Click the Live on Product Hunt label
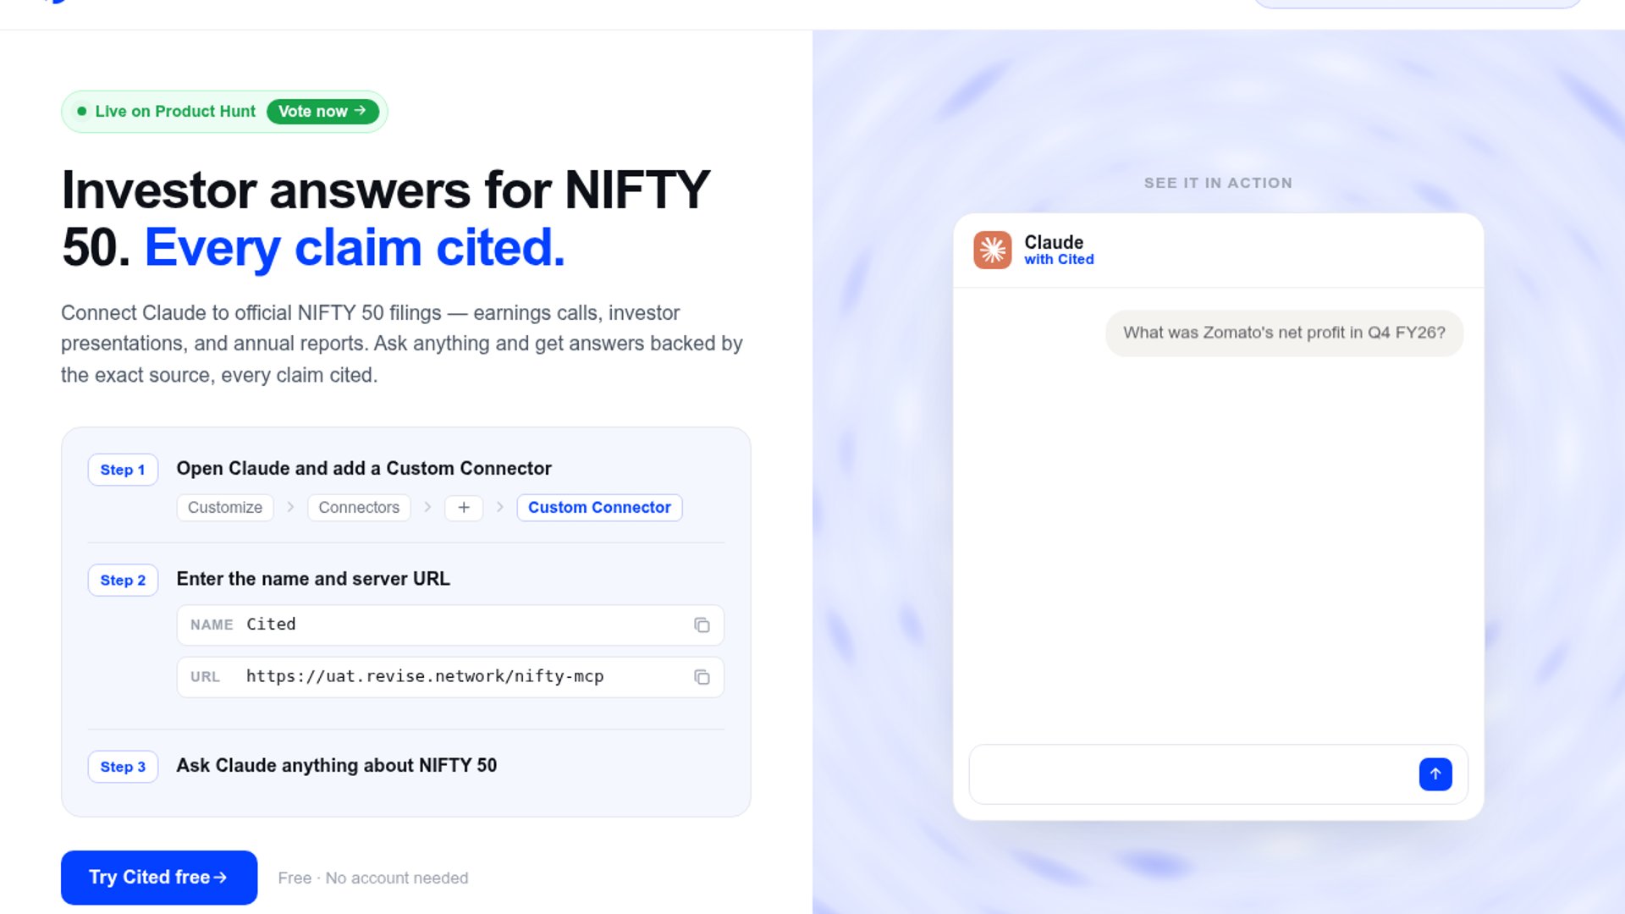Screen dimensions: 1625x914 coord(175,112)
